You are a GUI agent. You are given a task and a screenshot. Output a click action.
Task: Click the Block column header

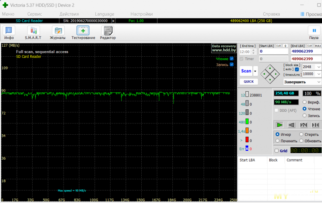[x=276, y=160]
